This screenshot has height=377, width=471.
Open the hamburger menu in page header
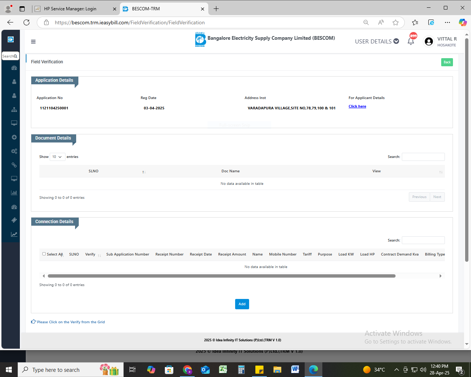tap(33, 42)
